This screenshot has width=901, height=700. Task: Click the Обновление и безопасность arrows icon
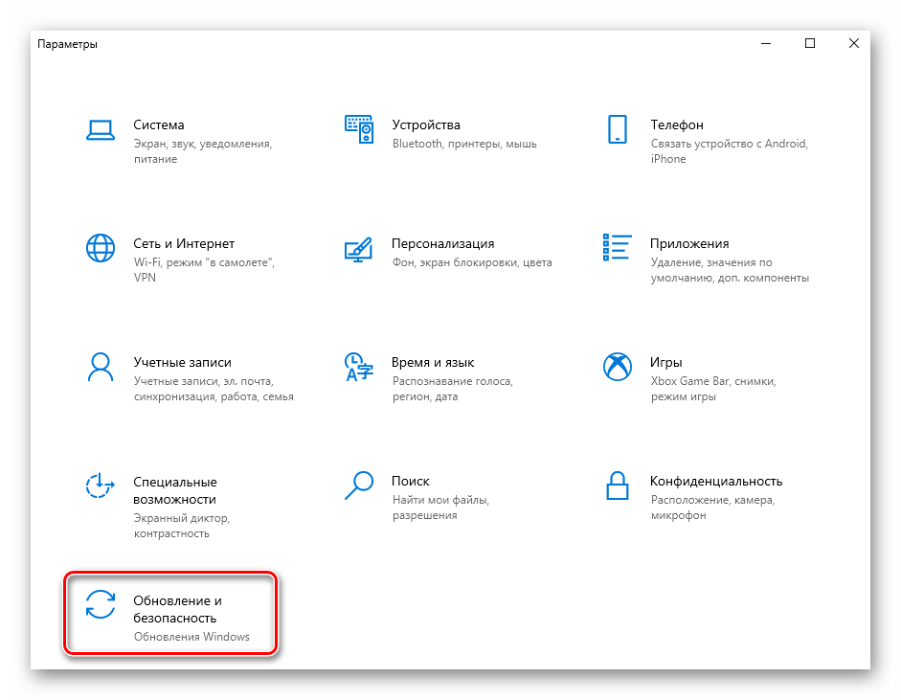tap(101, 604)
